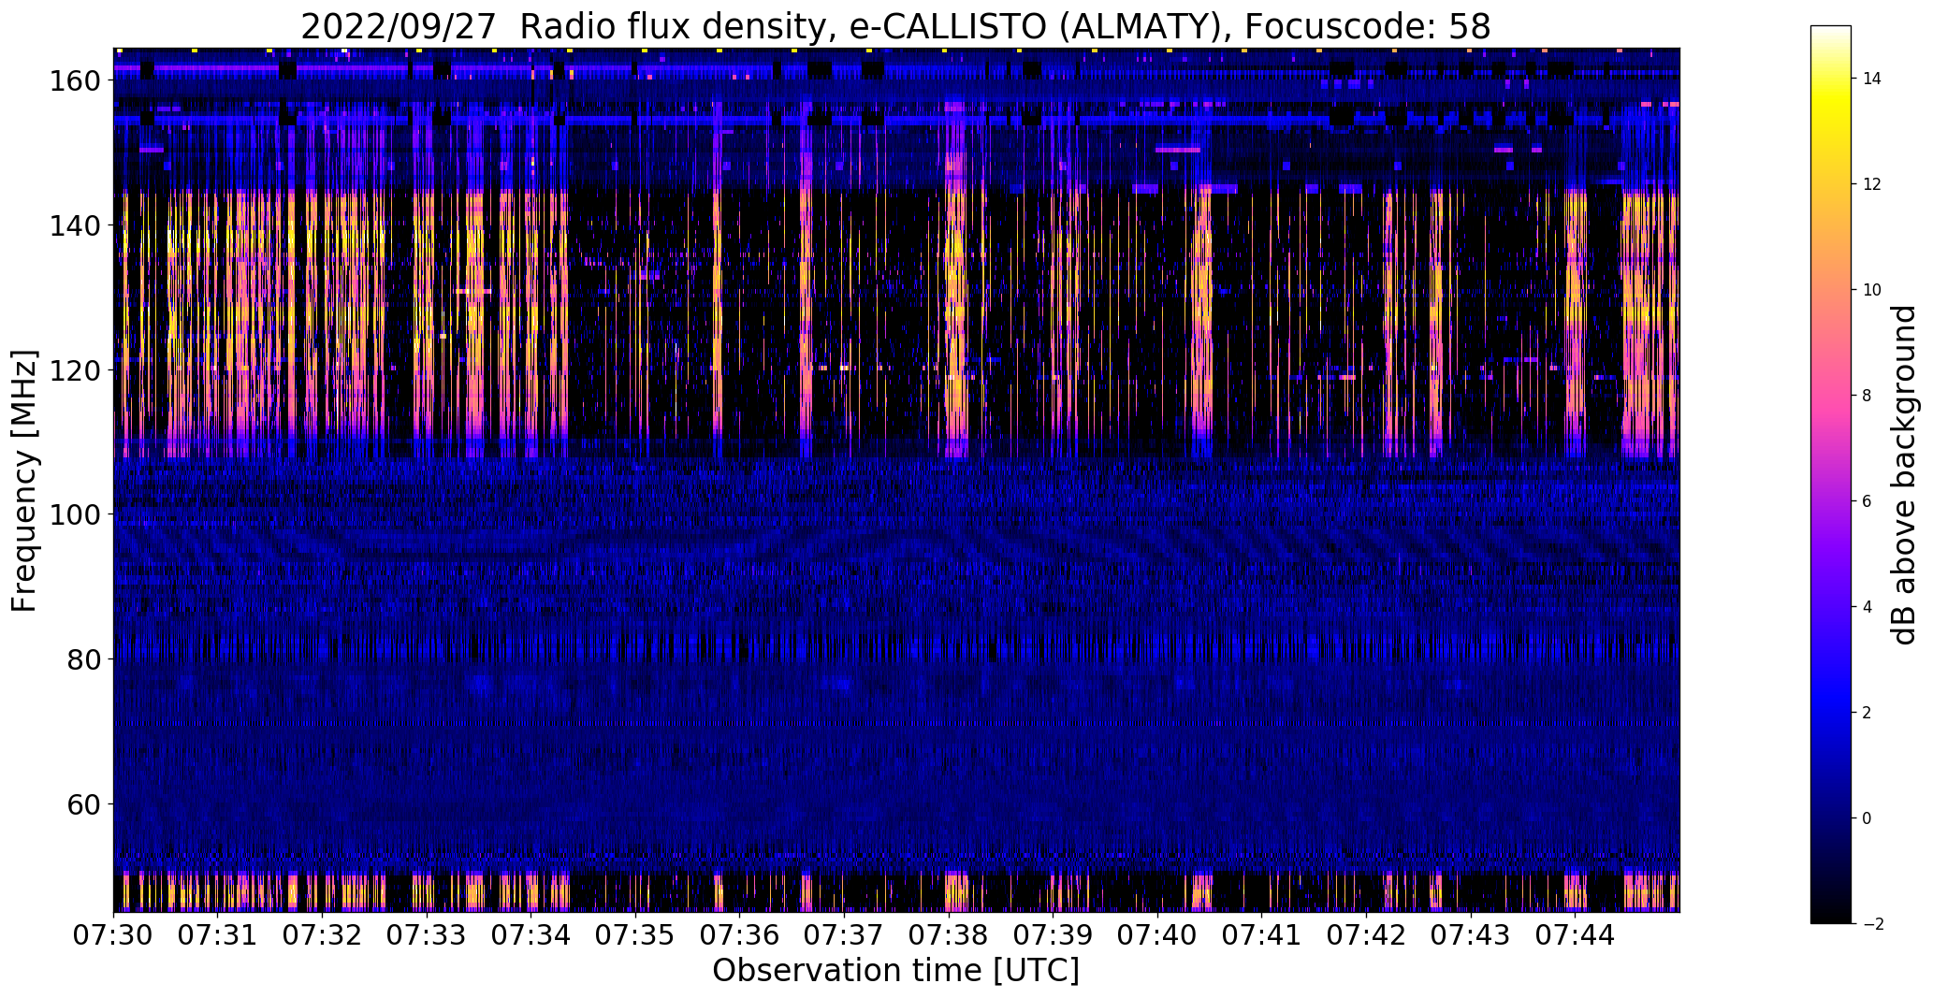Click the colorbar gradient scale
This screenshot has width=1933, height=998.
point(1831,474)
